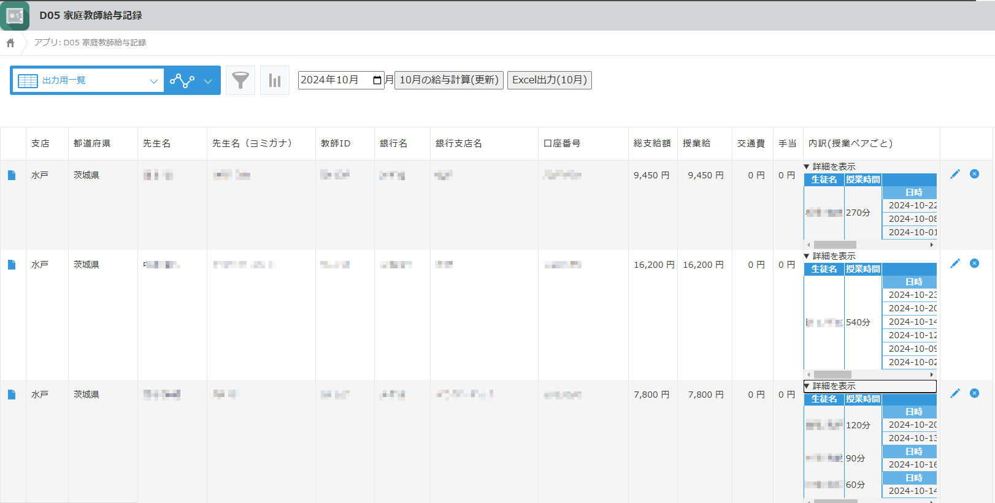The width and height of the screenshot is (995, 503).
Task: Expand the dropdown arrow beside graph icon
Action: [208, 80]
